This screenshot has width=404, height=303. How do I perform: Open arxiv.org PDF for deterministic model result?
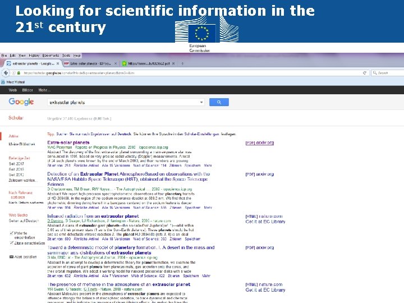(259, 247)
